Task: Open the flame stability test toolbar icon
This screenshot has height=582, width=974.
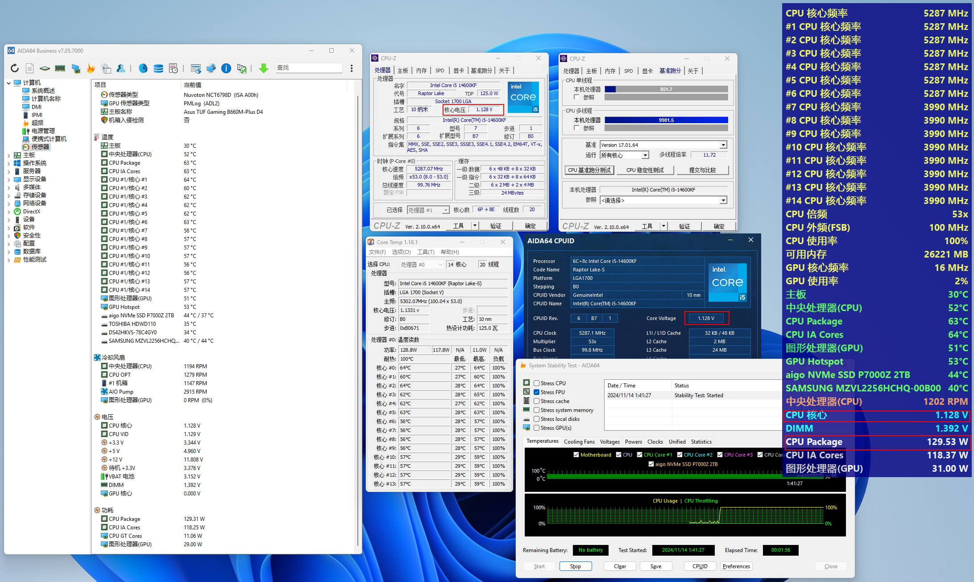Action: 91,68
